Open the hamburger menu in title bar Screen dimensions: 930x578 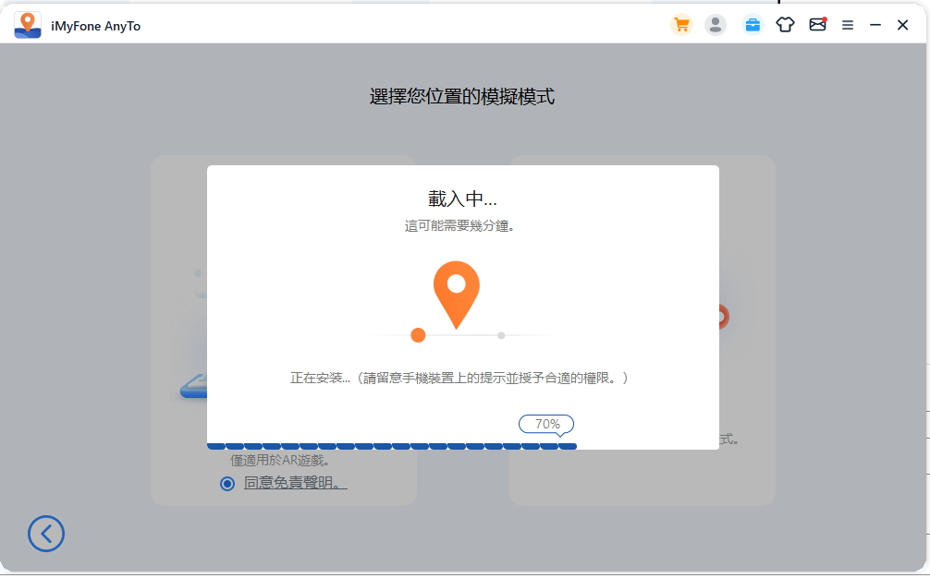848,25
